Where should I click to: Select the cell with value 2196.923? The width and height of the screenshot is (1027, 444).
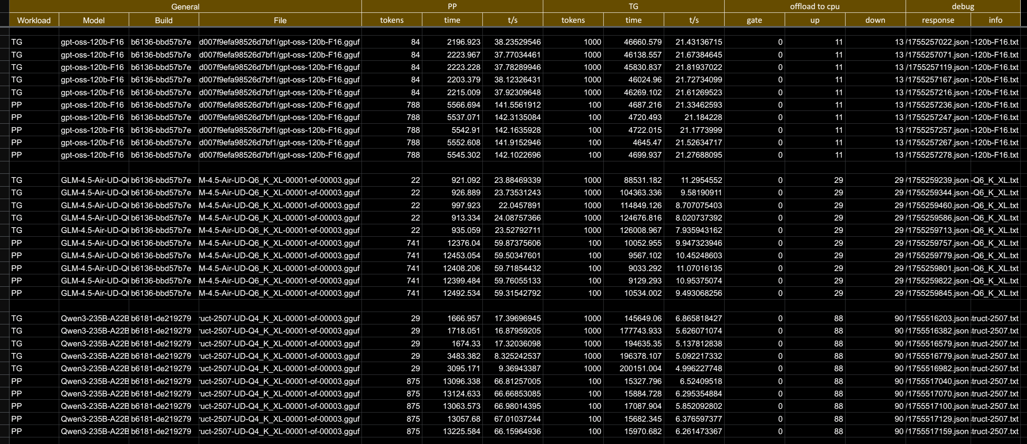(x=452, y=42)
